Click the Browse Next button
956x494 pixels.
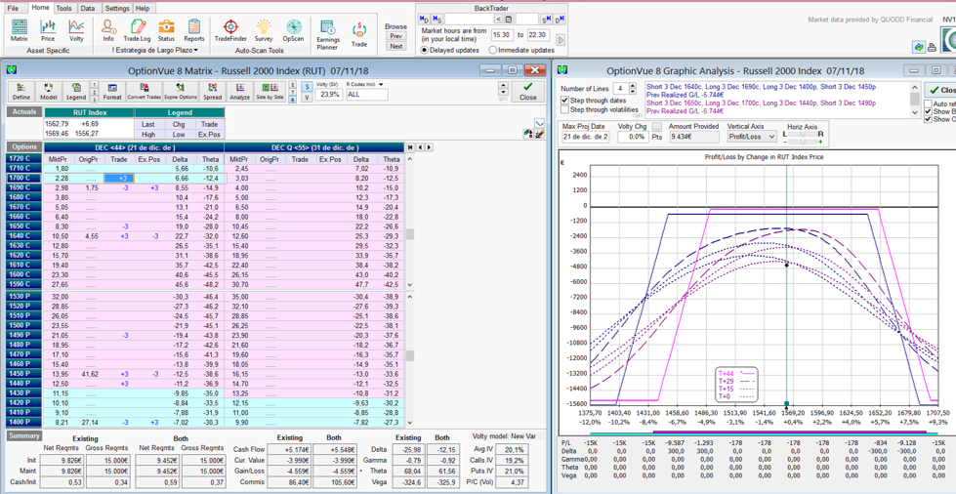point(395,46)
